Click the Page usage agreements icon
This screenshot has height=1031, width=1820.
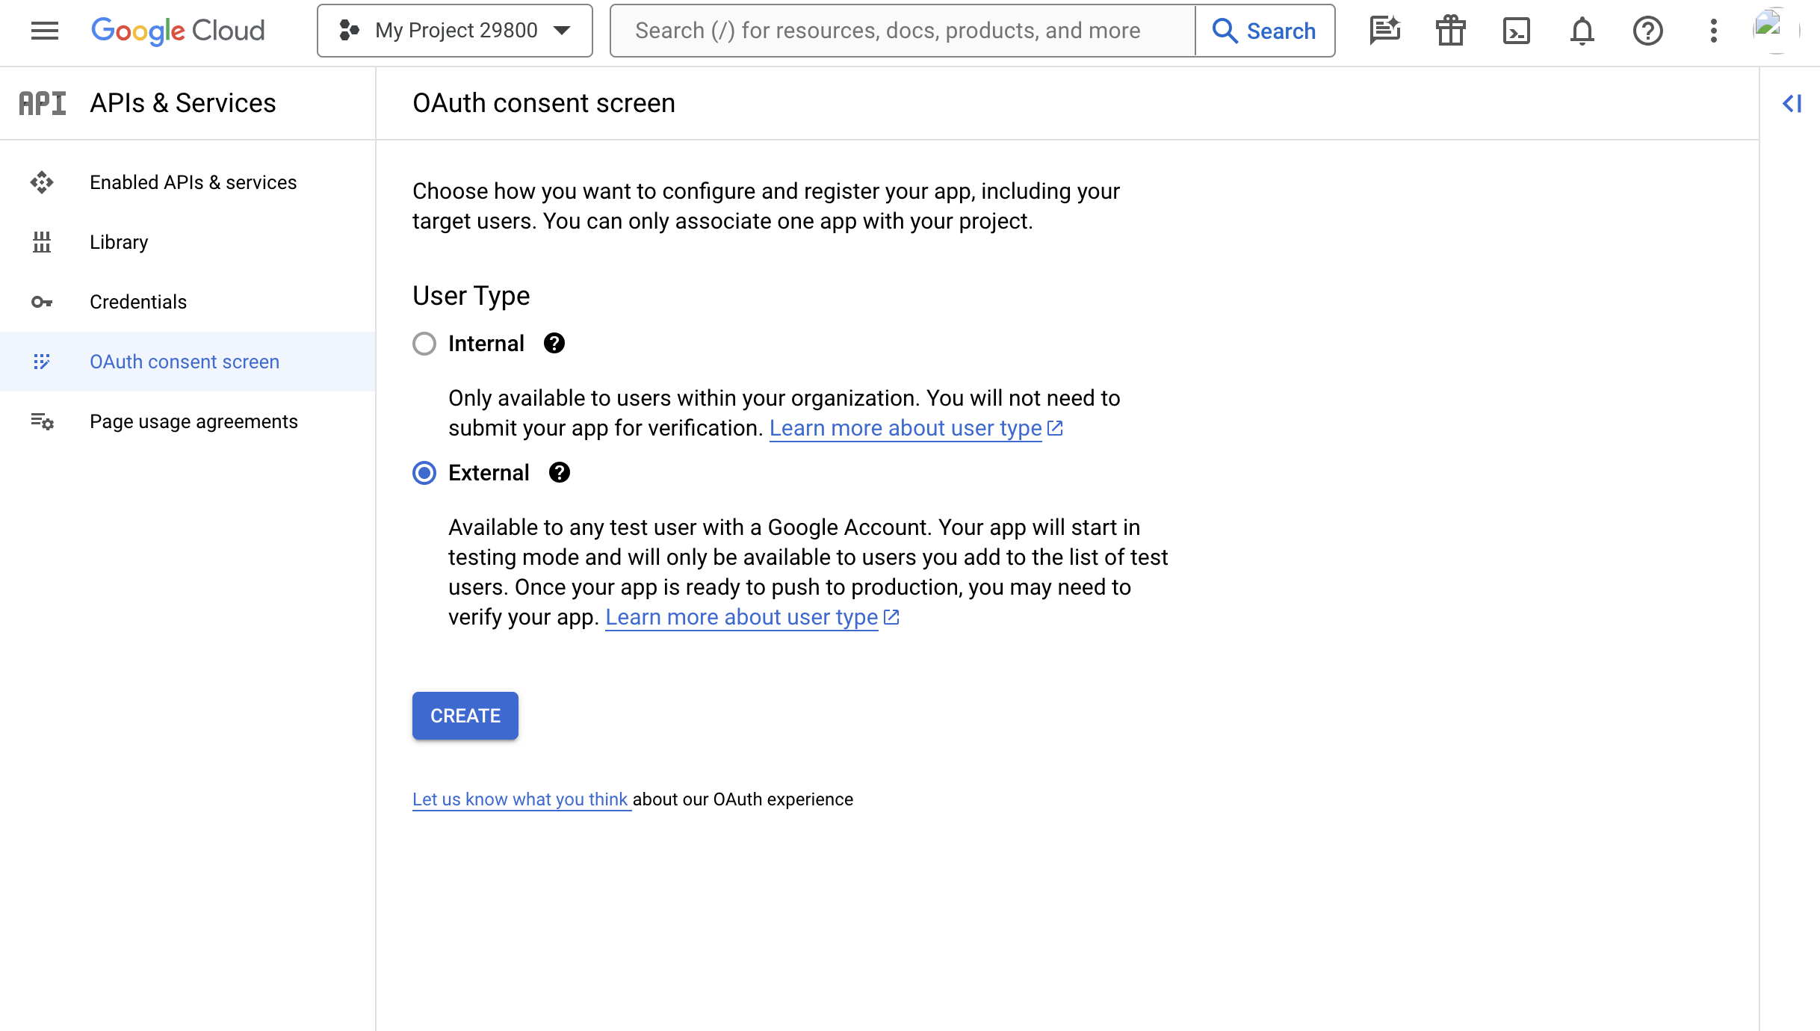pos(41,421)
